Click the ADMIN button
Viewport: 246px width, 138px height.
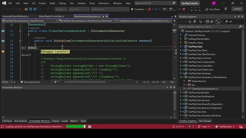click(x=238, y=9)
